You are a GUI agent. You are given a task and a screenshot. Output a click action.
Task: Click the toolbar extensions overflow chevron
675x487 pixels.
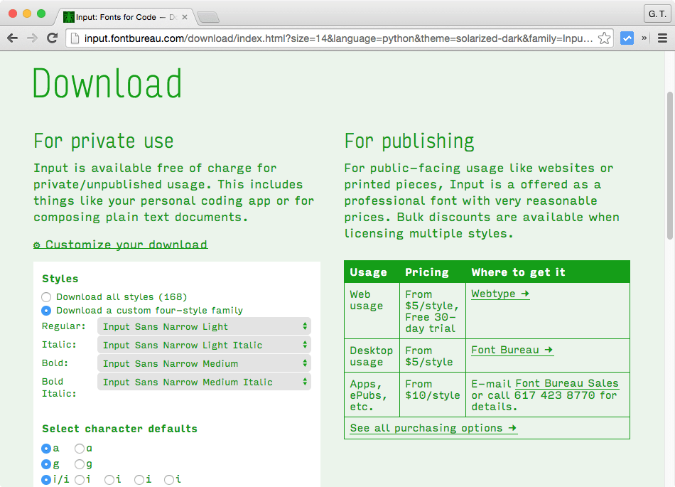click(x=644, y=38)
